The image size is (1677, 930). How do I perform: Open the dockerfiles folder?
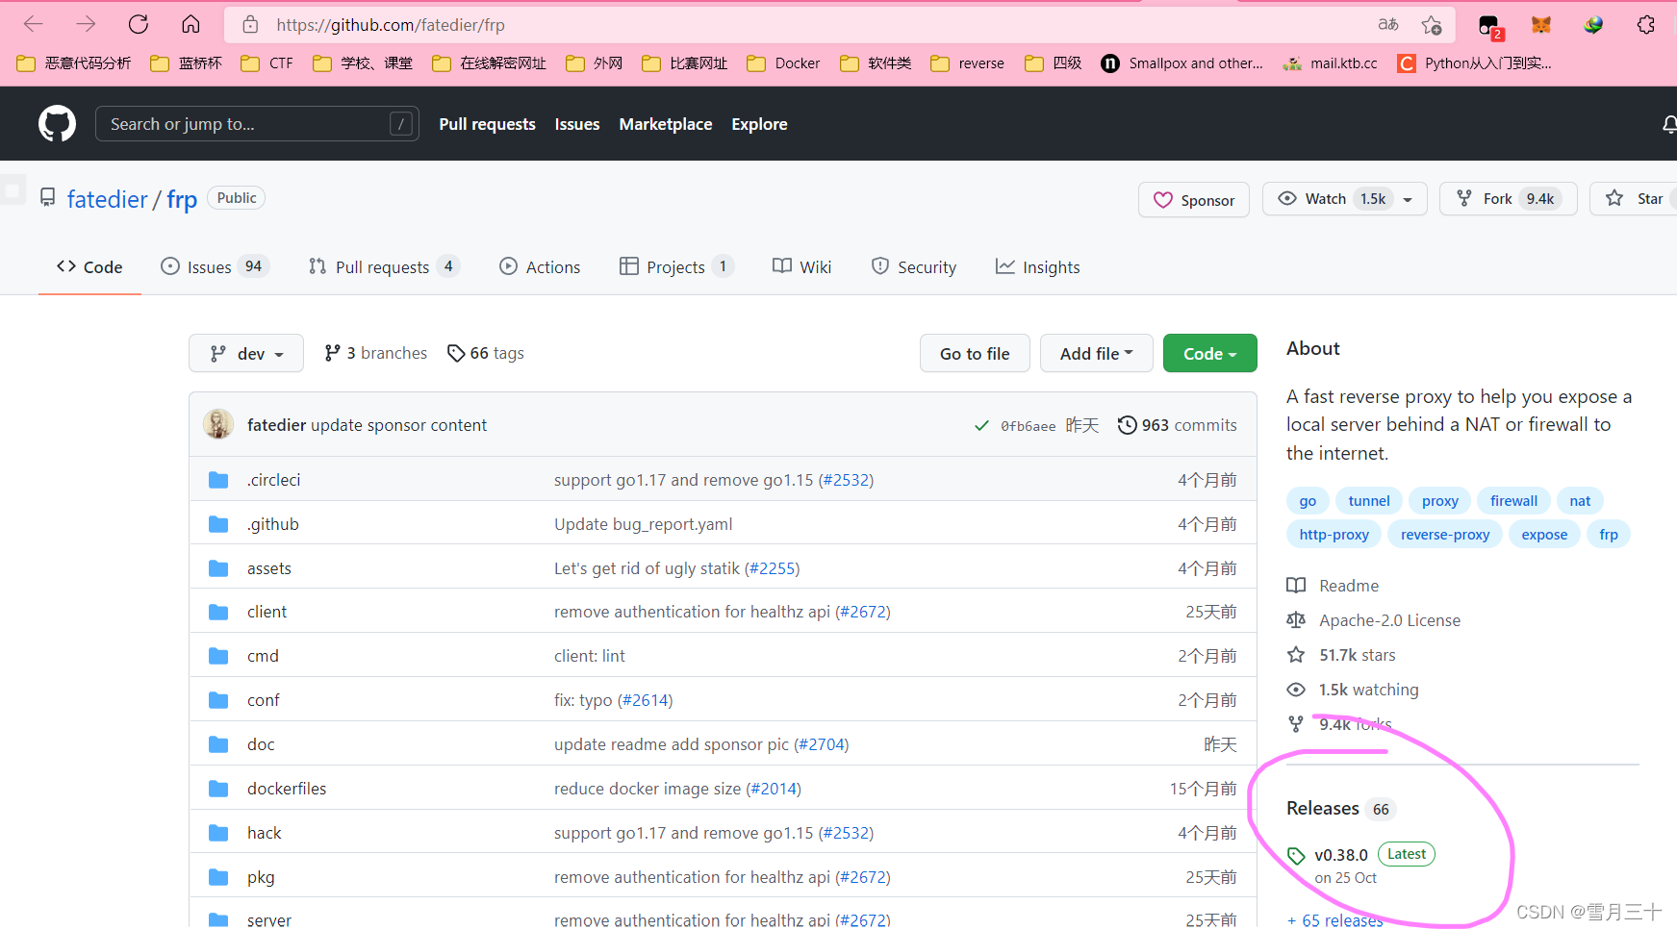click(287, 789)
